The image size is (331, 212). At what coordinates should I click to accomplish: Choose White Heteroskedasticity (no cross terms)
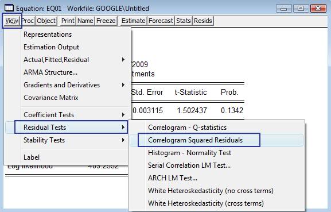[217, 191]
